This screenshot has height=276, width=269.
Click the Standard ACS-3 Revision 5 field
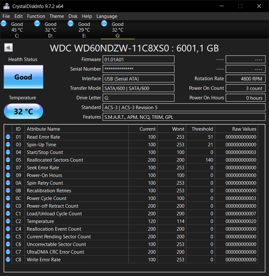(x=184, y=107)
